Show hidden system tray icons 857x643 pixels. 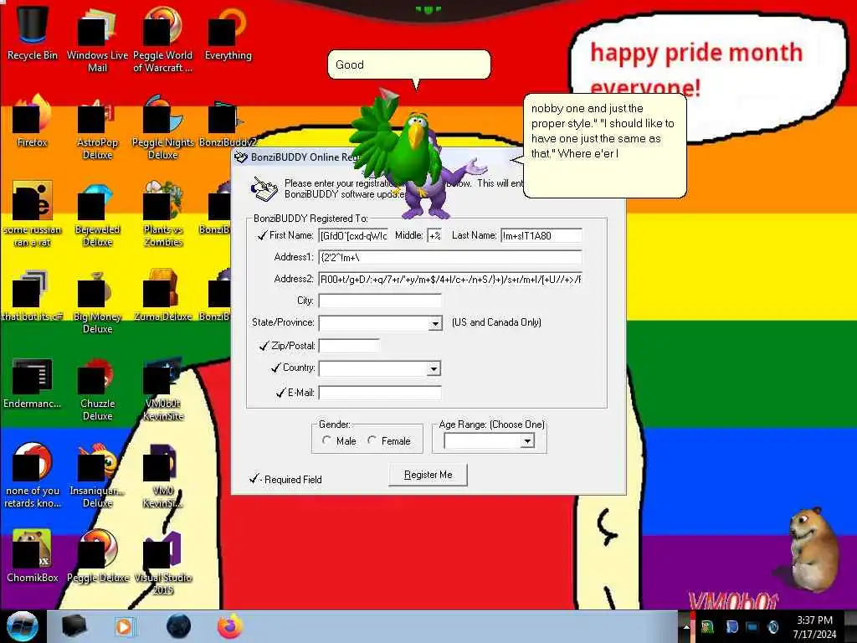point(686,627)
